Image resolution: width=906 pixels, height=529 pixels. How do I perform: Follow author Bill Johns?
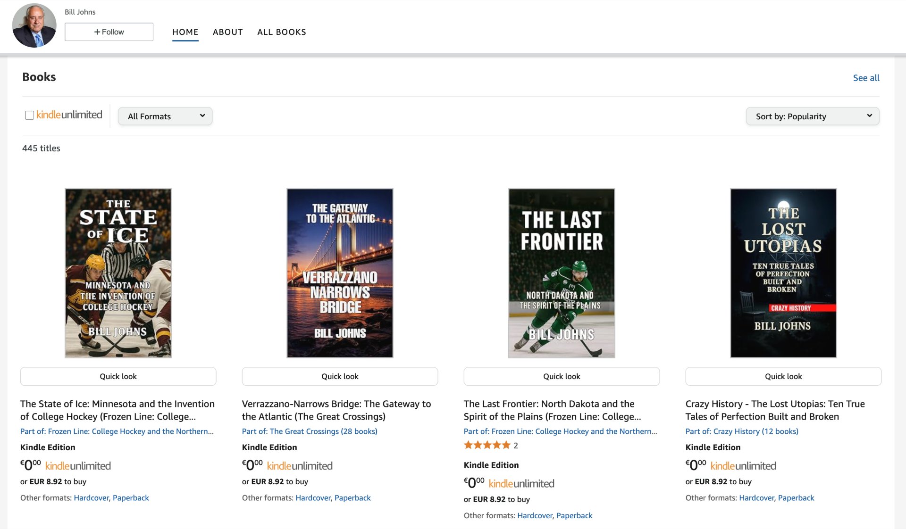tap(109, 32)
